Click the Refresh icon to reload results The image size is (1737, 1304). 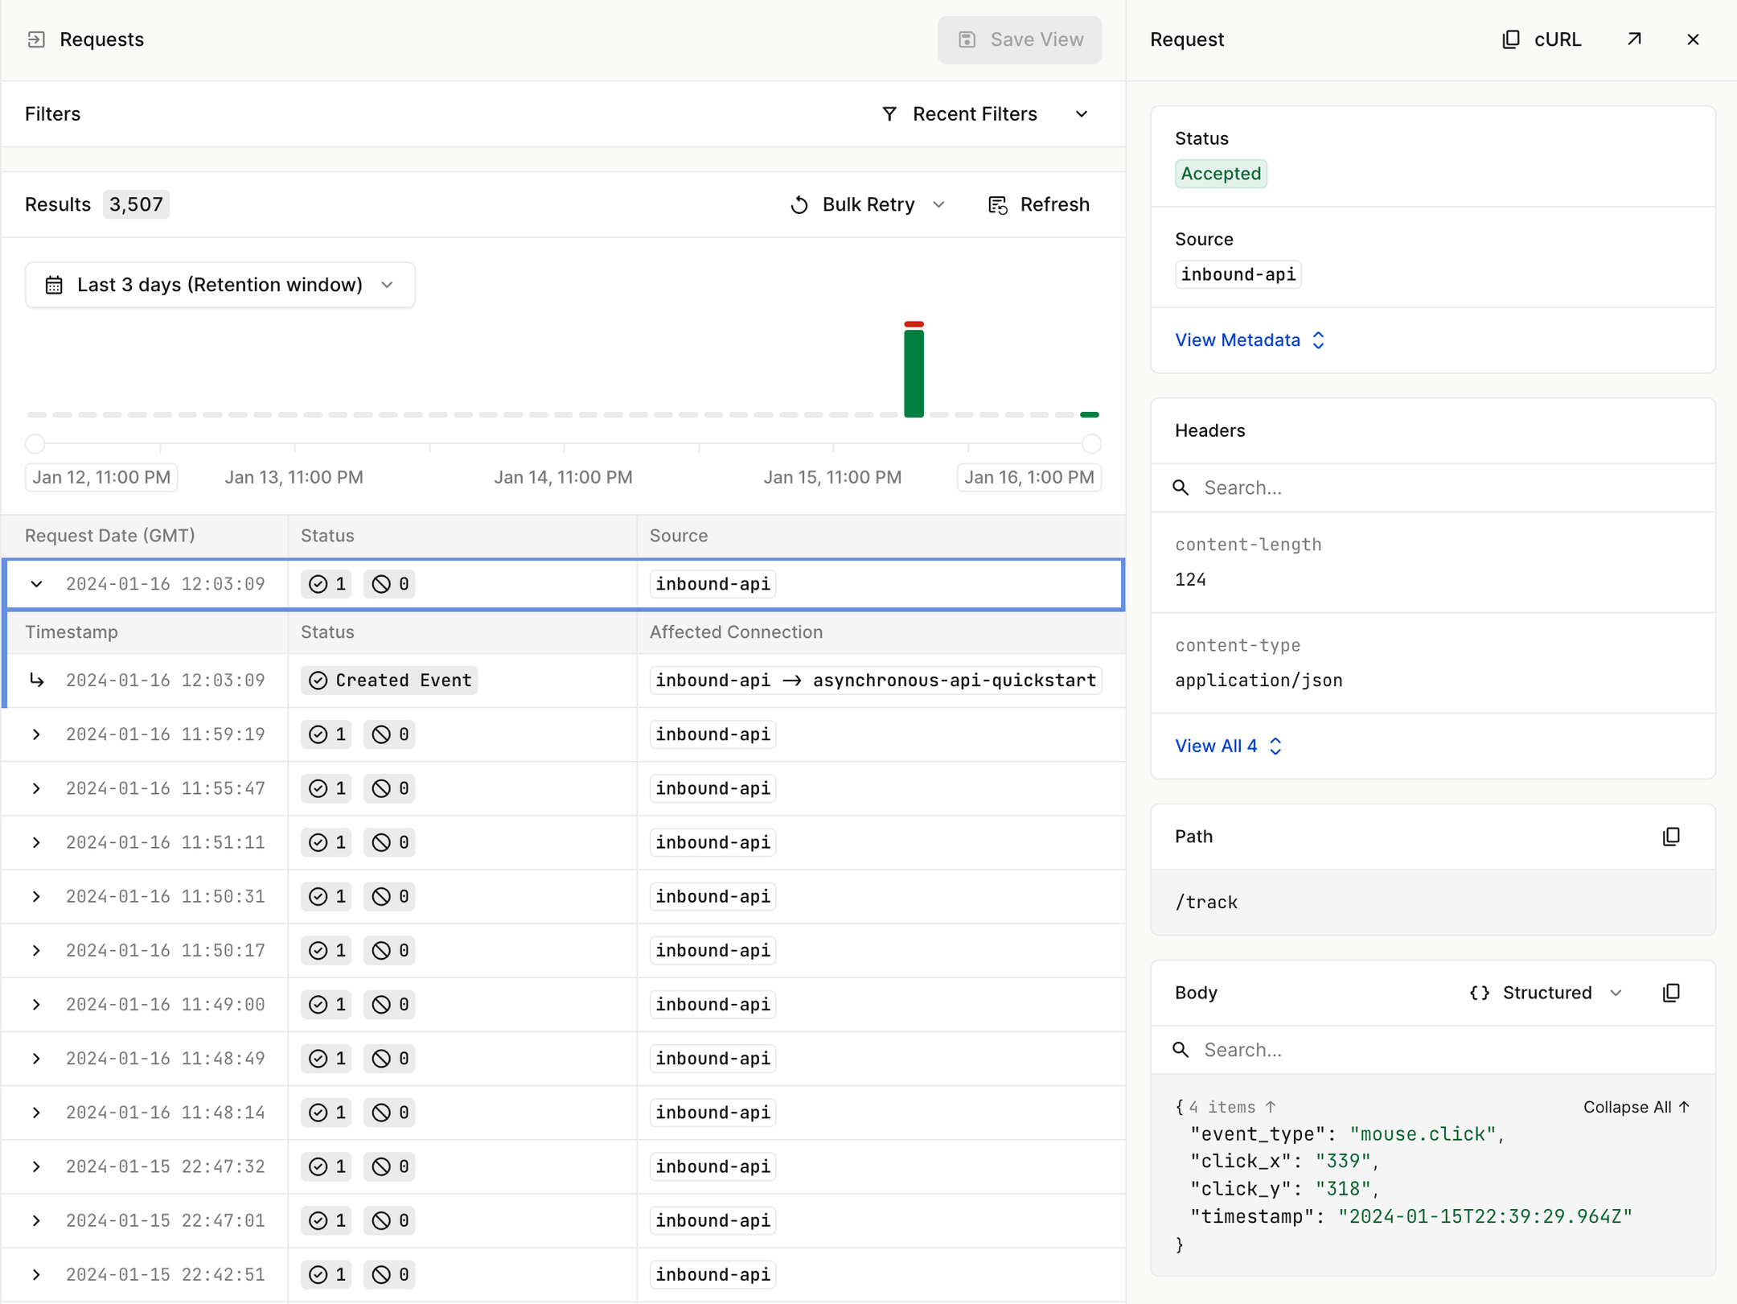[997, 204]
